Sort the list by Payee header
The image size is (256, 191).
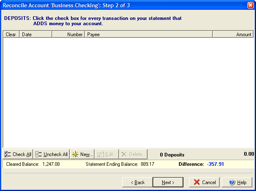[x=148, y=35]
